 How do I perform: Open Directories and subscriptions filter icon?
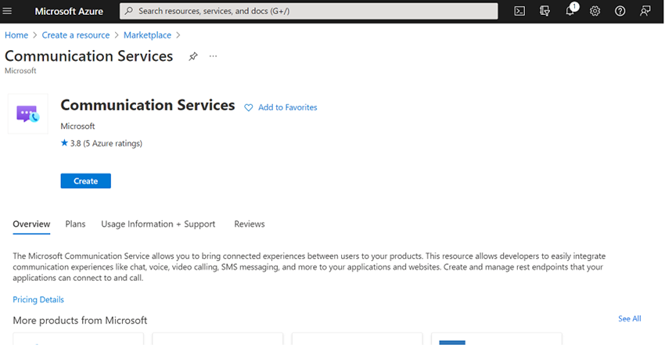pos(545,11)
